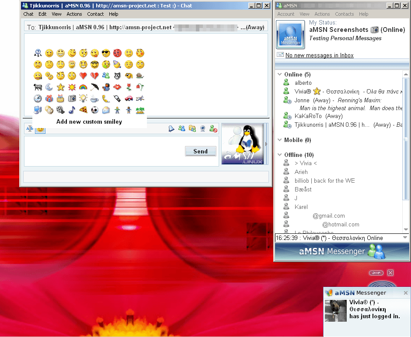Screen dimensions: 411x337
Task: Open the 'No new messages in Inbox' link
Action: [x=319, y=56]
